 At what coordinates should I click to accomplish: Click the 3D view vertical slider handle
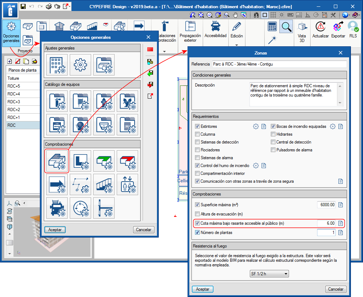[10, 243]
